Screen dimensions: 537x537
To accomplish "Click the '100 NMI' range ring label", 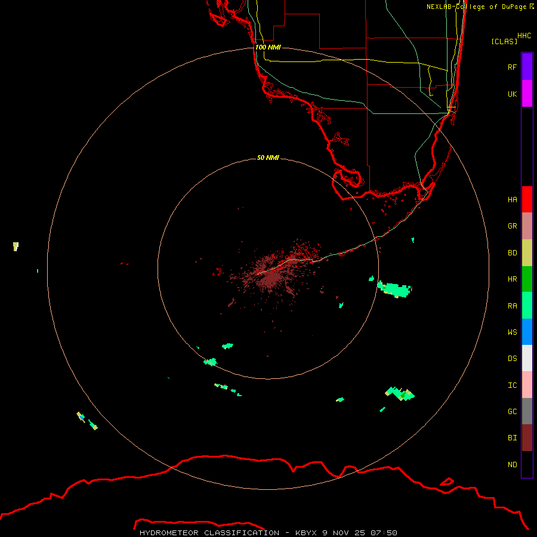I will coord(268,47).
